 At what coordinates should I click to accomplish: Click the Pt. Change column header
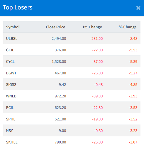click(x=92, y=27)
